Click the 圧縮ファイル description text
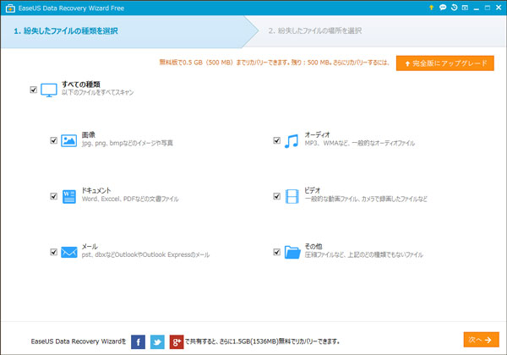This screenshot has width=507, height=355. pyautogui.click(x=363, y=254)
